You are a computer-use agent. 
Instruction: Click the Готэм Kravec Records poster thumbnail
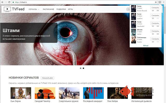pyautogui.click(x=134, y=8)
